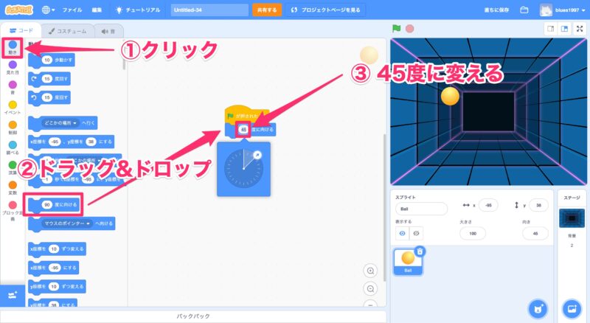This screenshot has width=590, height=323.
Task: Select the purple 見た目 category circle
Action: coord(13,65)
